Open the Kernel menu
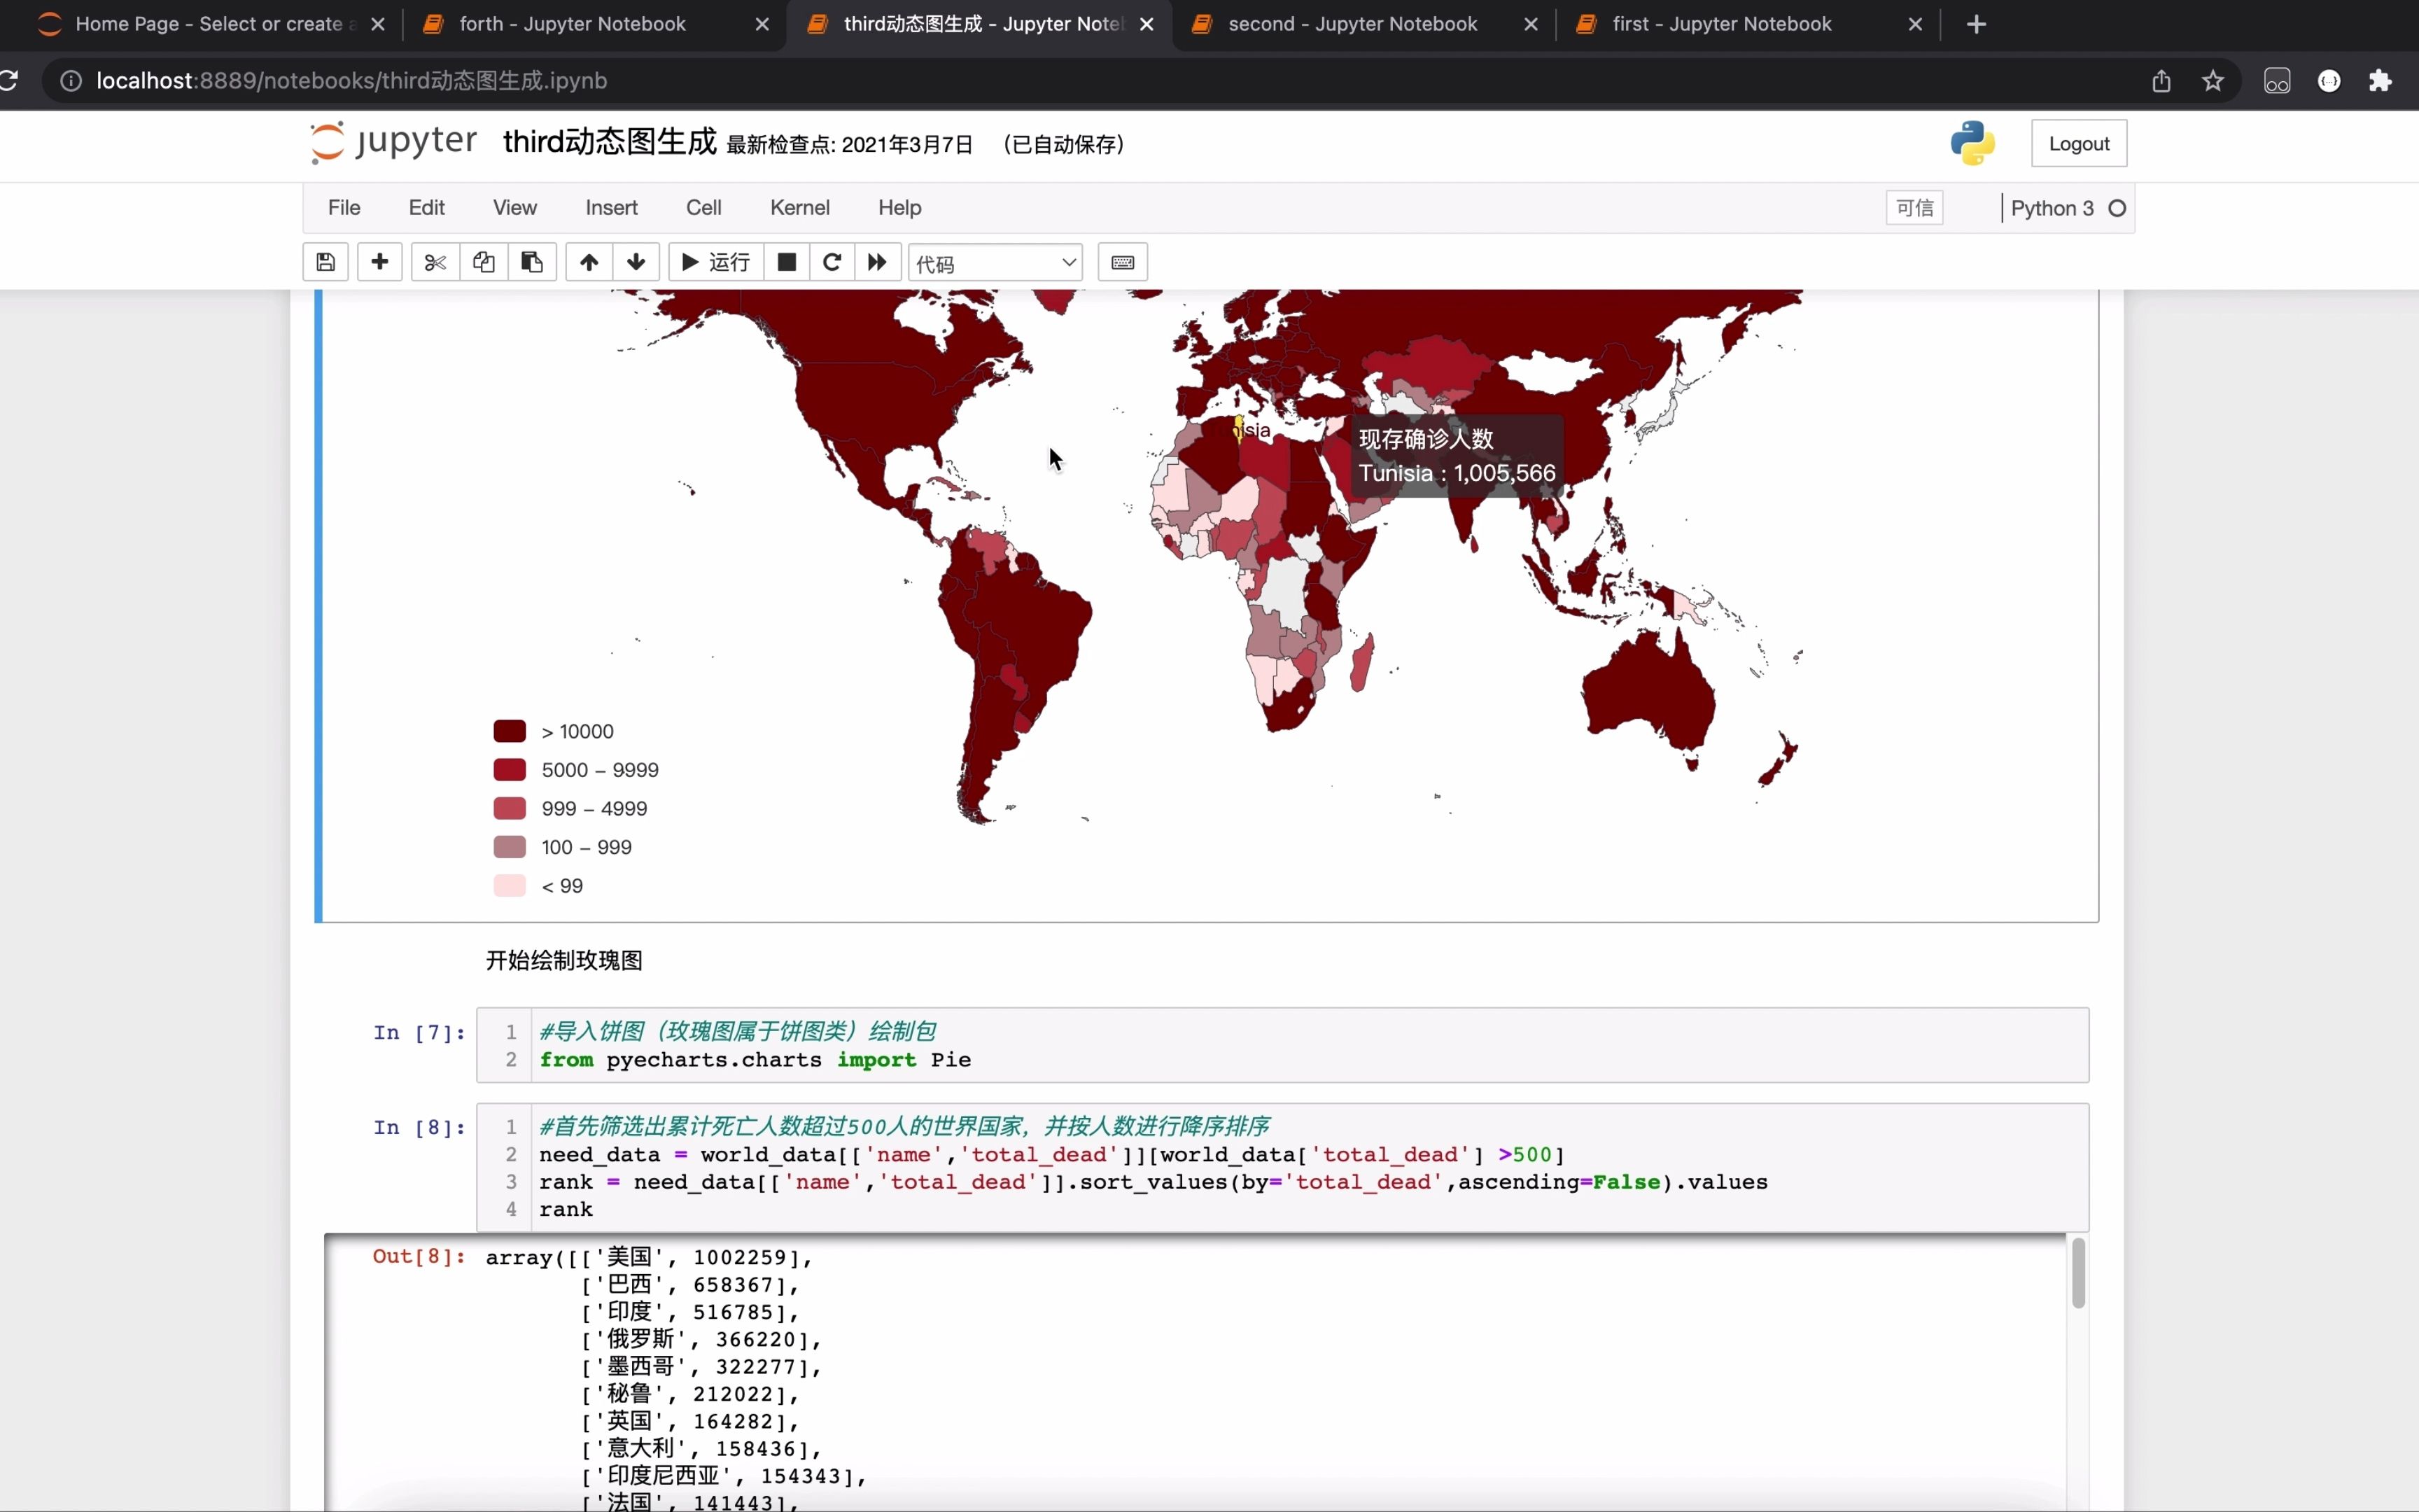The image size is (2419, 1512). [799, 207]
